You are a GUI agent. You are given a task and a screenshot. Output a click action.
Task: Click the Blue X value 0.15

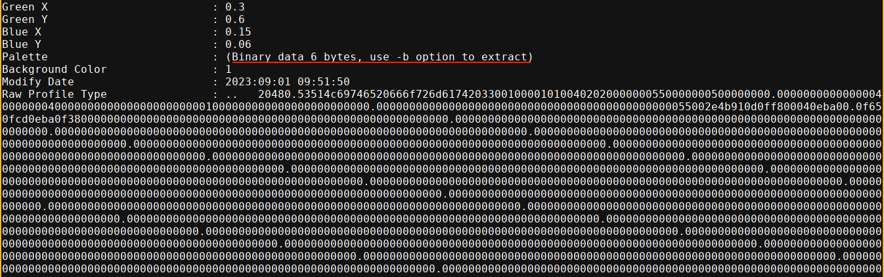coord(238,32)
